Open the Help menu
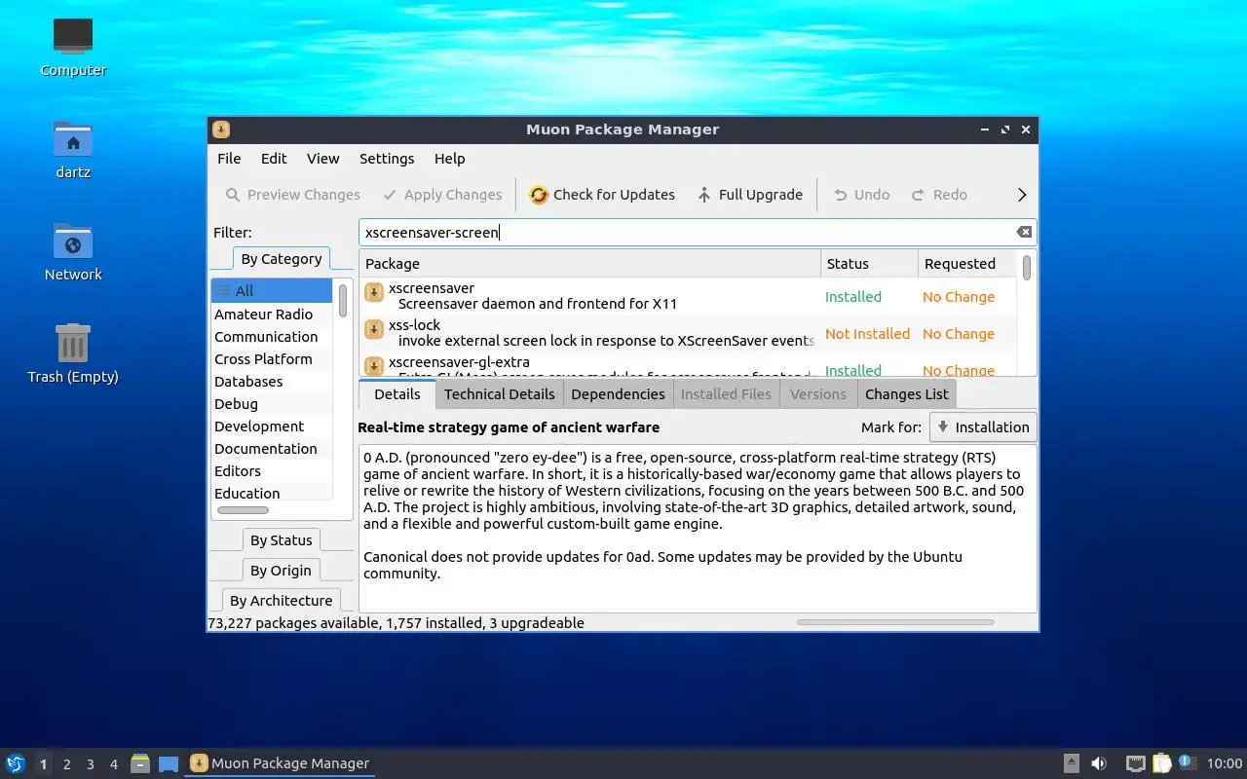The height and width of the screenshot is (779, 1247). click(x=450, y=159)
